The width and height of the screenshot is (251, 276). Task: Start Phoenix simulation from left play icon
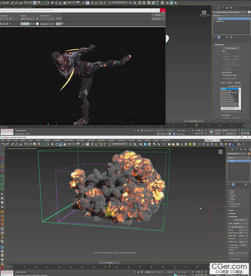coord(2,194)
